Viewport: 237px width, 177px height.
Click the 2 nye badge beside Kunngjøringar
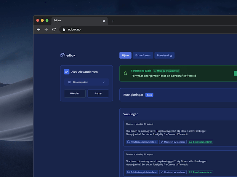click(x=149, y=95)
